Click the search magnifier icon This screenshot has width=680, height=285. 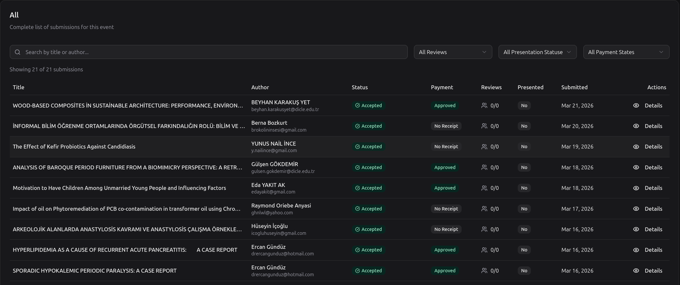[18, 52]
